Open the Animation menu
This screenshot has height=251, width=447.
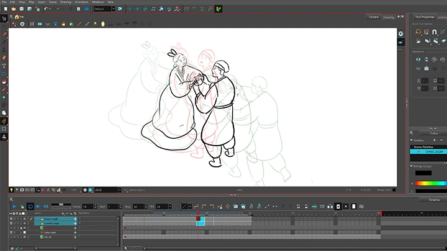coord(82,2)
